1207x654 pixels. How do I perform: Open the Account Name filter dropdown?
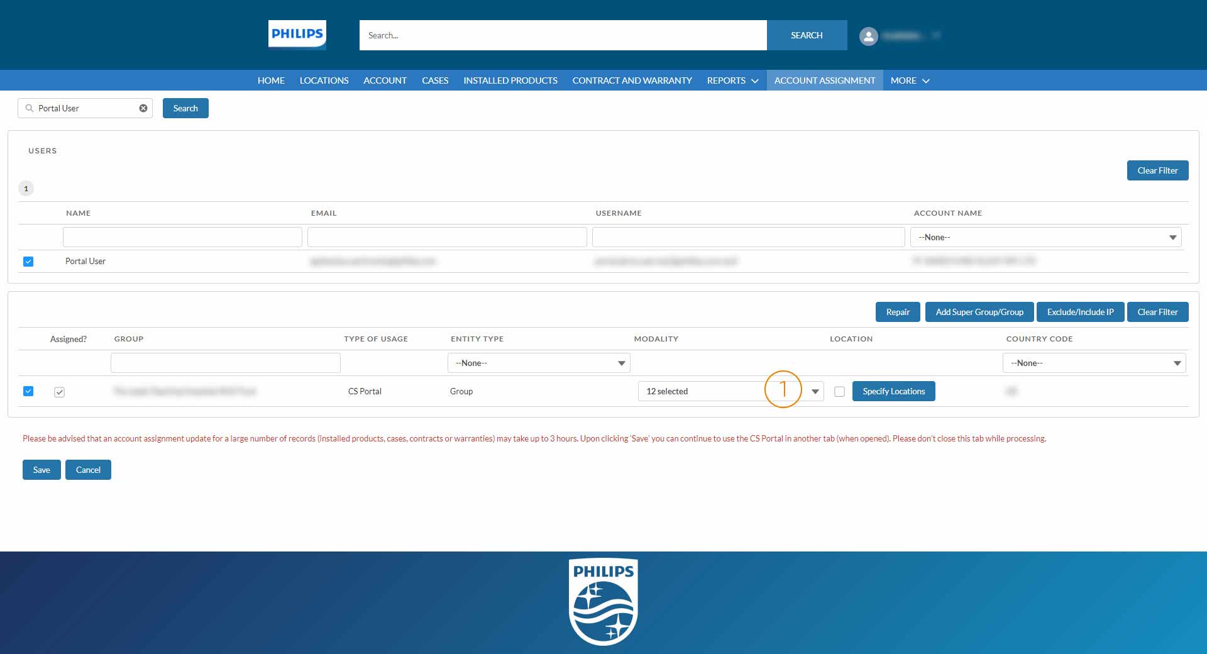[1045, 237]
